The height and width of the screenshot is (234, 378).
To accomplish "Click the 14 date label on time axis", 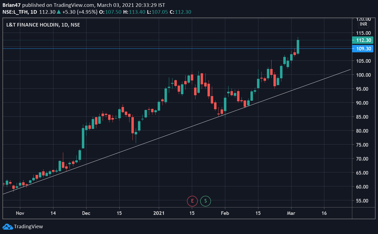I will [x=53, y=213].
